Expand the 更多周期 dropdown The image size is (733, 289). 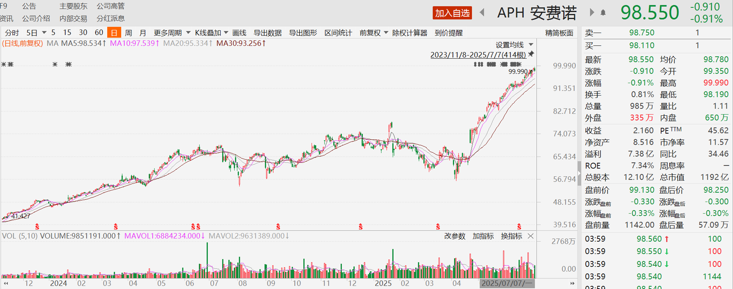[172, 33]
